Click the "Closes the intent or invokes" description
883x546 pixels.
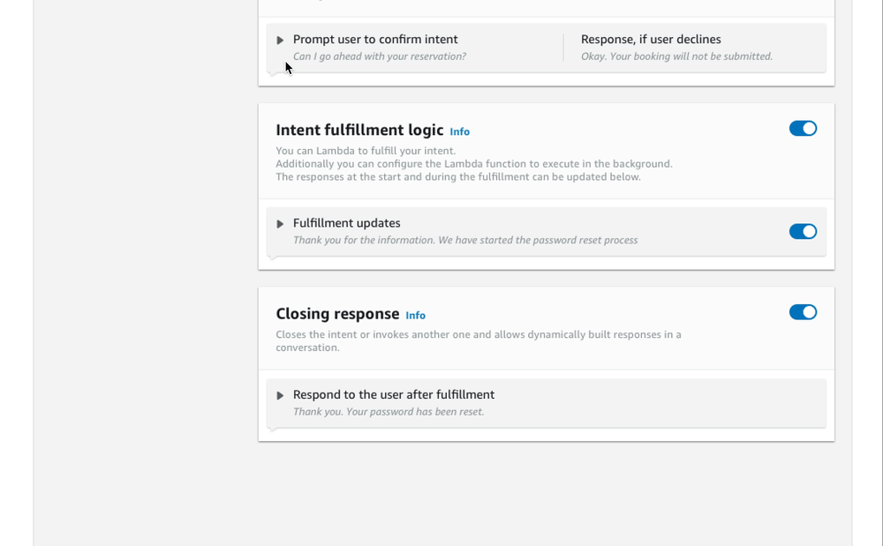(x=478, y=340)
